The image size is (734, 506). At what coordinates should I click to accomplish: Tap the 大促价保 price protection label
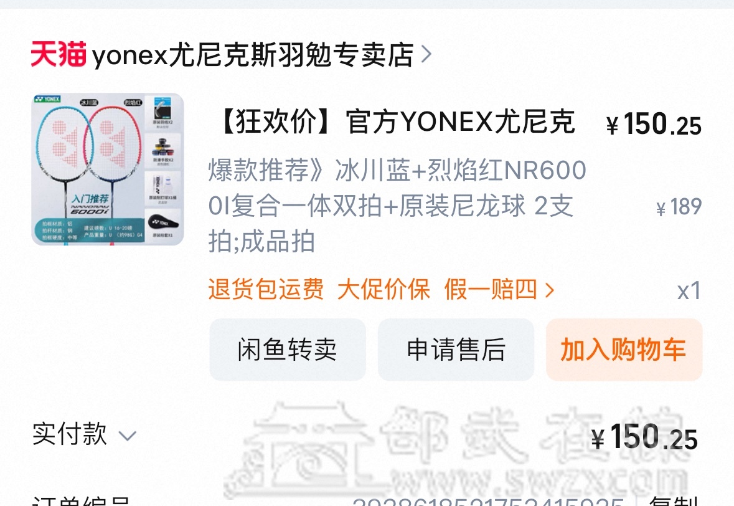(383, 289)
